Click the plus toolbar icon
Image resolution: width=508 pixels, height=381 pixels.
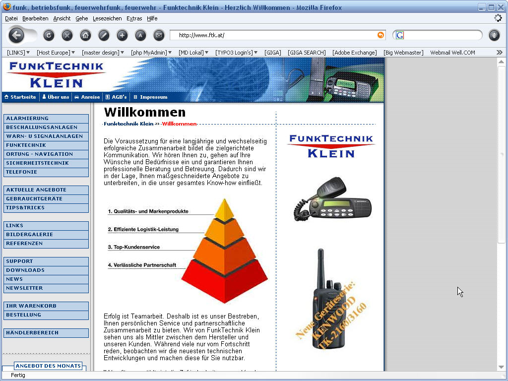tap(122, 35)
